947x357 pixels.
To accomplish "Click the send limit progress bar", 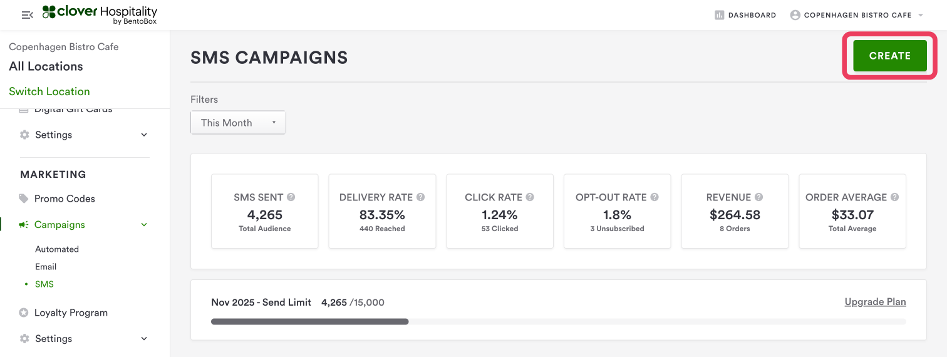I will tap(557, 322).
